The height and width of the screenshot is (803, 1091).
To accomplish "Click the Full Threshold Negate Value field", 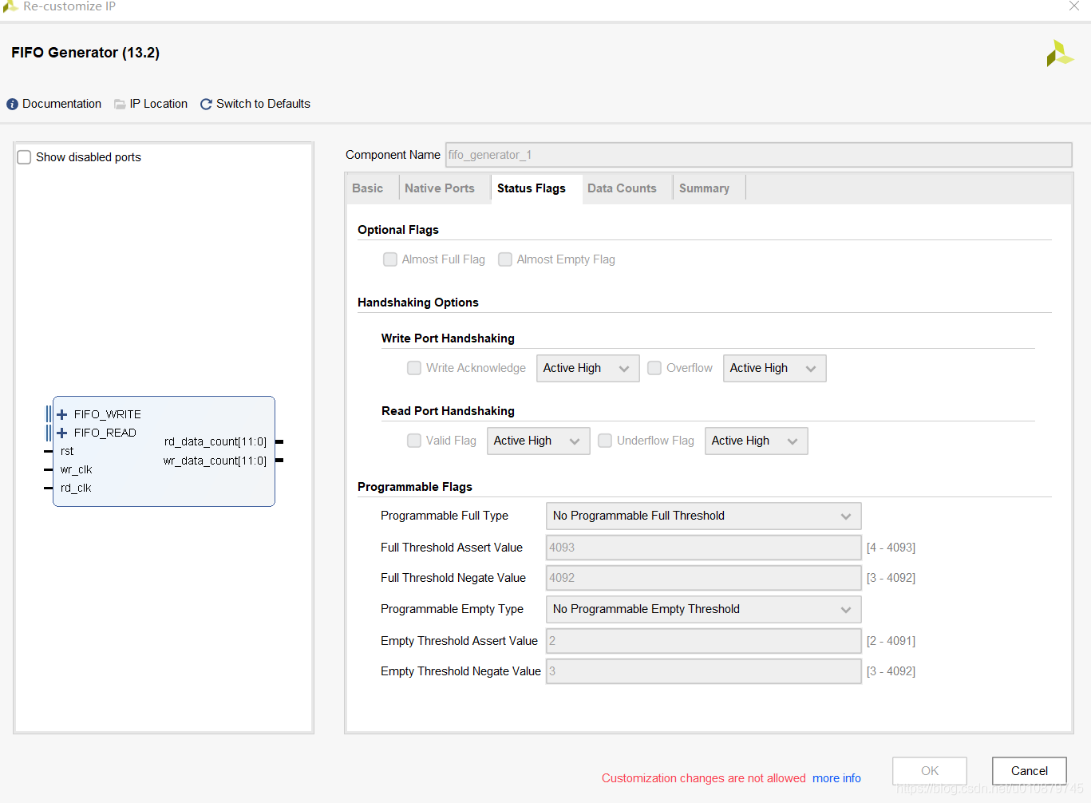I will (x=704, y=578).
